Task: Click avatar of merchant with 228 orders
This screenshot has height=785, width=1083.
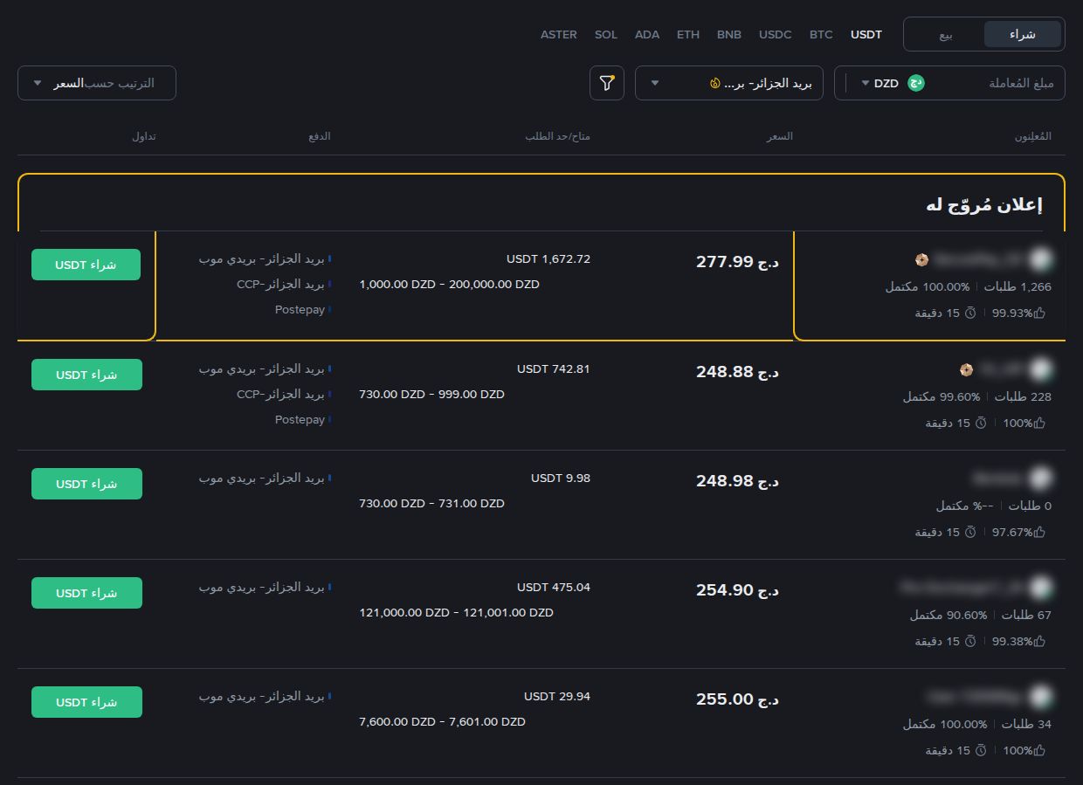Action: click(1039, 369)
